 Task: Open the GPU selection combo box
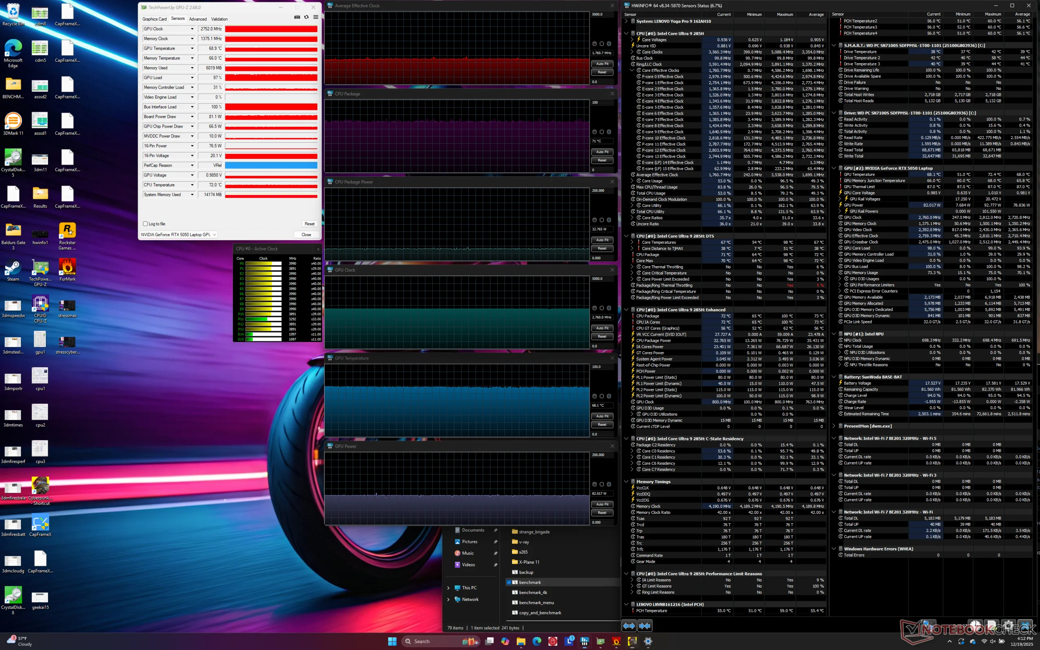178,235
